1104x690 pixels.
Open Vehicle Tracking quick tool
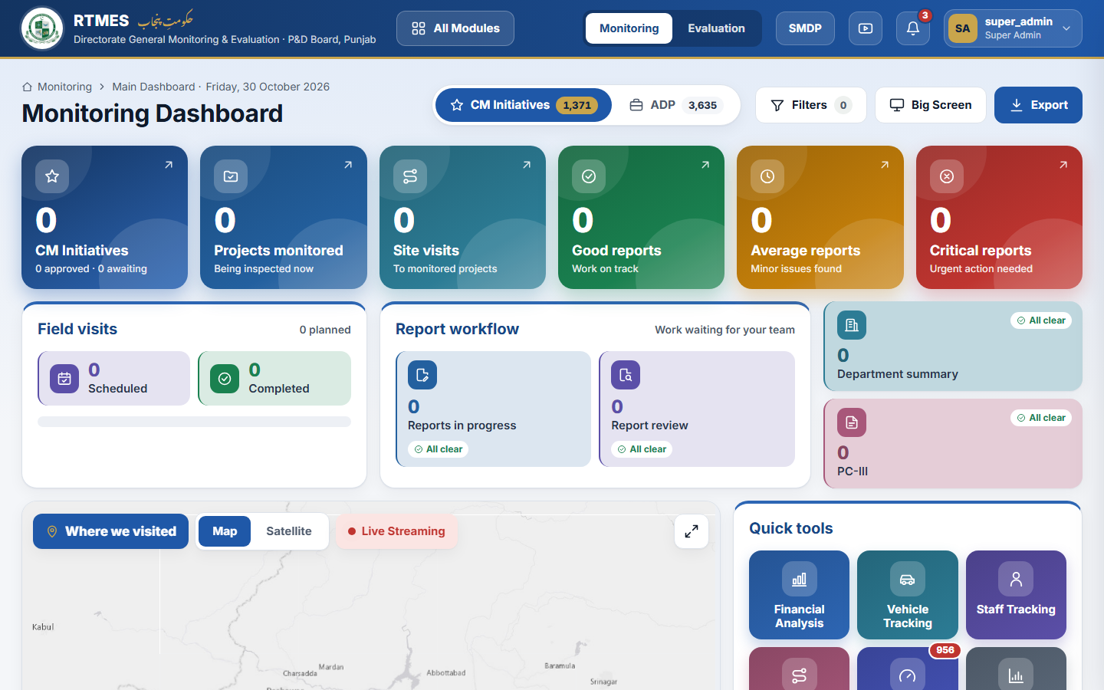point(908,595)
